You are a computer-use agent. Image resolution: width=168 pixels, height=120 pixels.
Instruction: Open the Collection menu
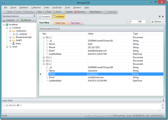coord(36,8)
